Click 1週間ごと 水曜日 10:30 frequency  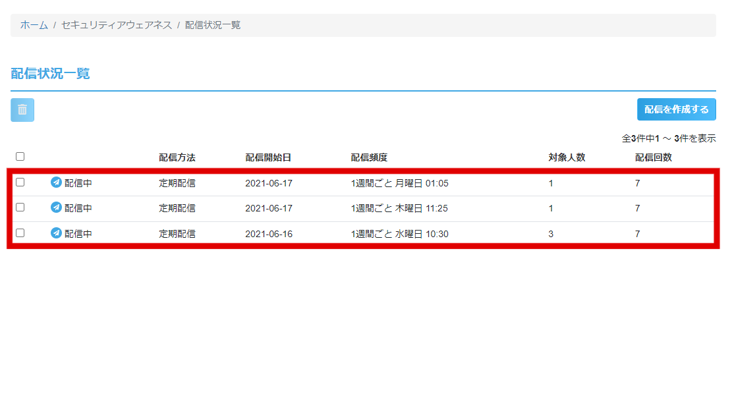(x=399, y=234)
